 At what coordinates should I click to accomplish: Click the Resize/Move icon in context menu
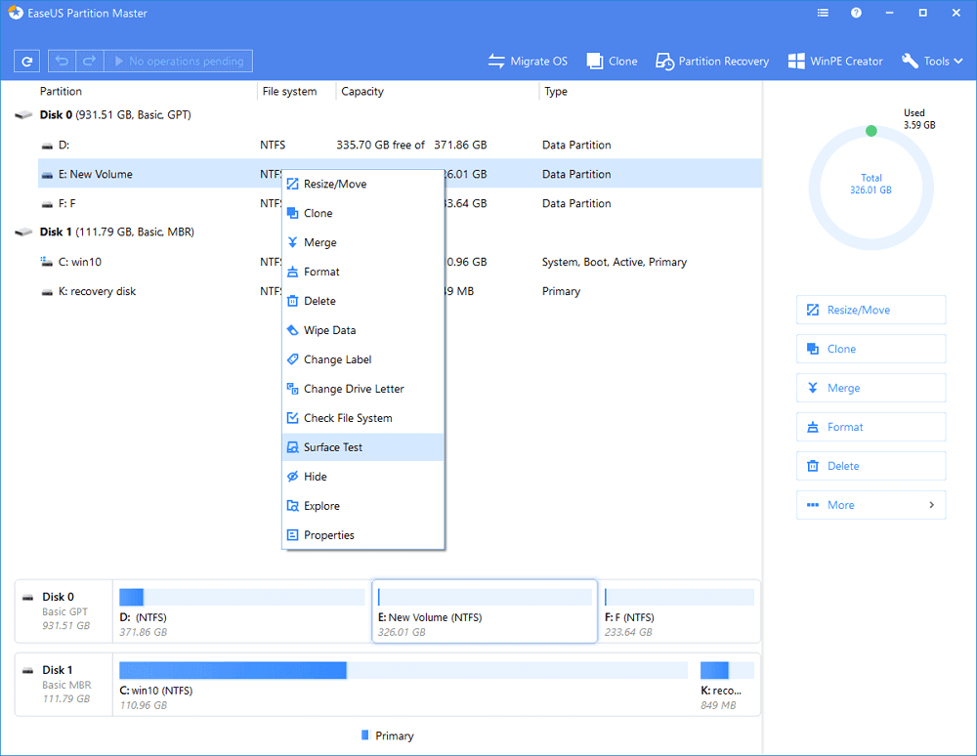[292, 184]
